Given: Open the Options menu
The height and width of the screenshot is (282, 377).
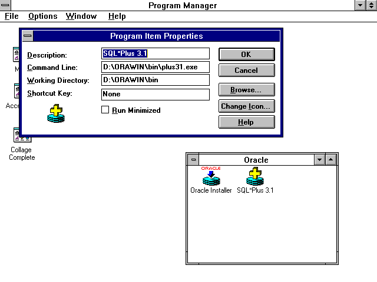Looking at the screenshot, I should tap(42, 16).
